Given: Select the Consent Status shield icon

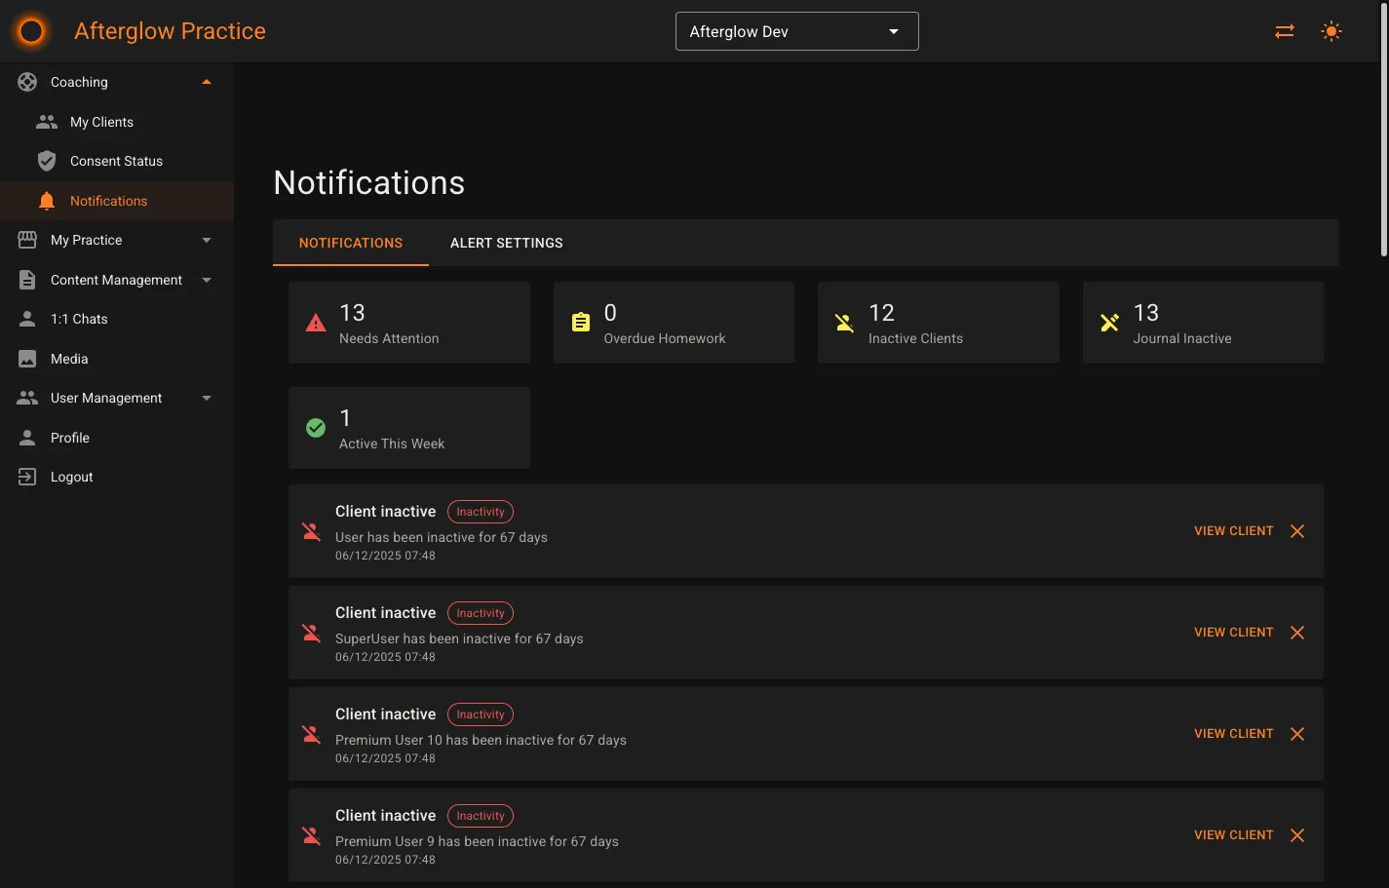Looking at the screenshot, I should point(46,161).
